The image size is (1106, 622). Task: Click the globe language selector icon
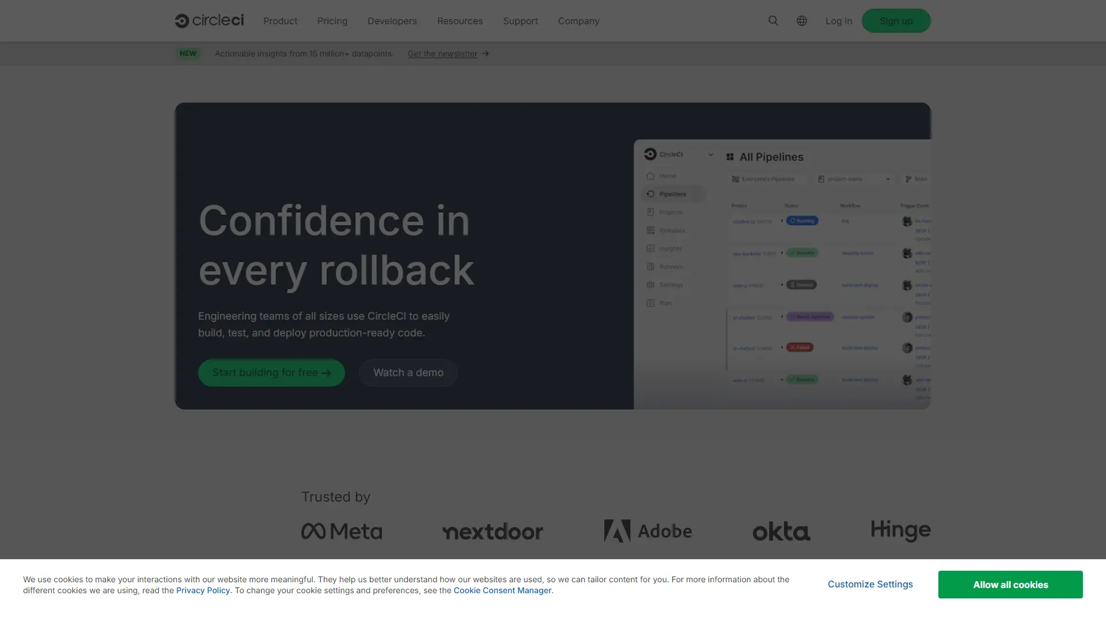(801, 21)
